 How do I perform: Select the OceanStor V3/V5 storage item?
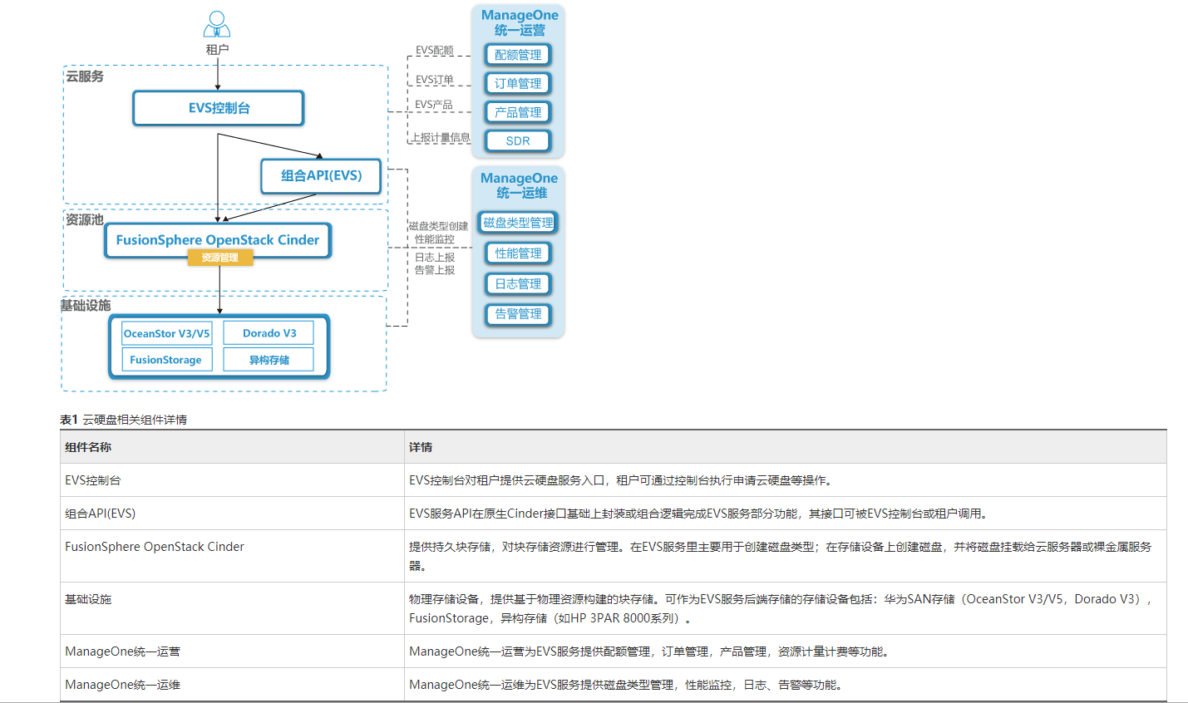point(165,333)
